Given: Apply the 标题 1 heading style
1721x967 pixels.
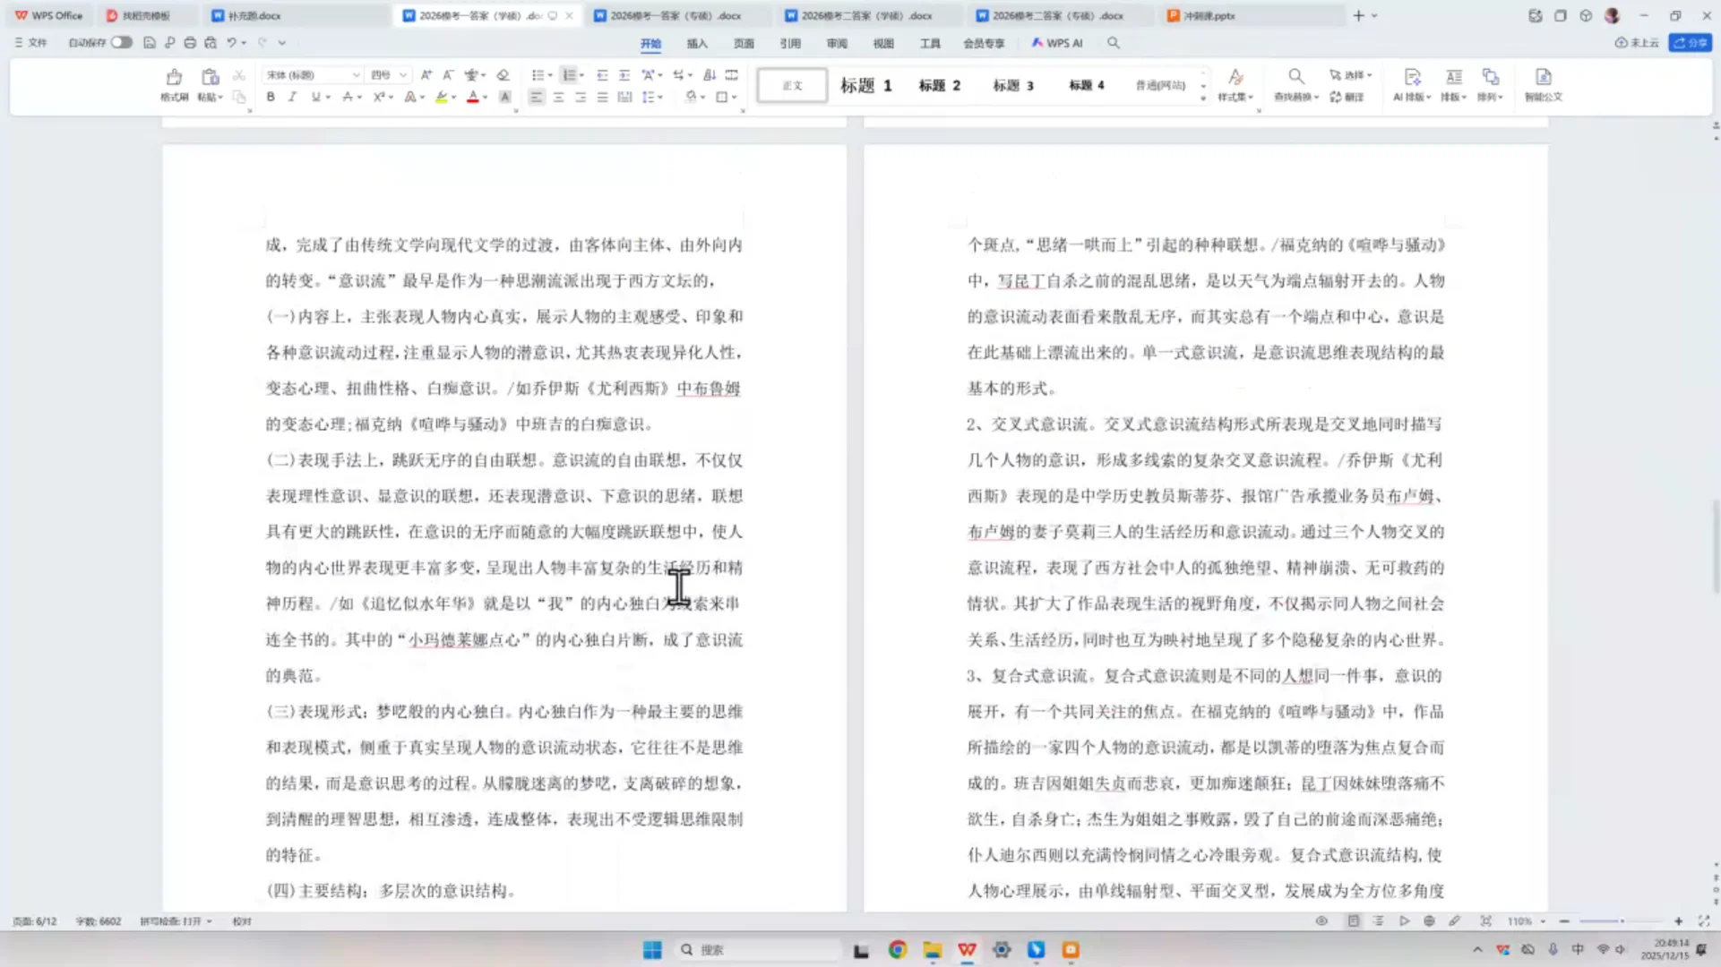Looking at the screenshot, I should point(865,85).
